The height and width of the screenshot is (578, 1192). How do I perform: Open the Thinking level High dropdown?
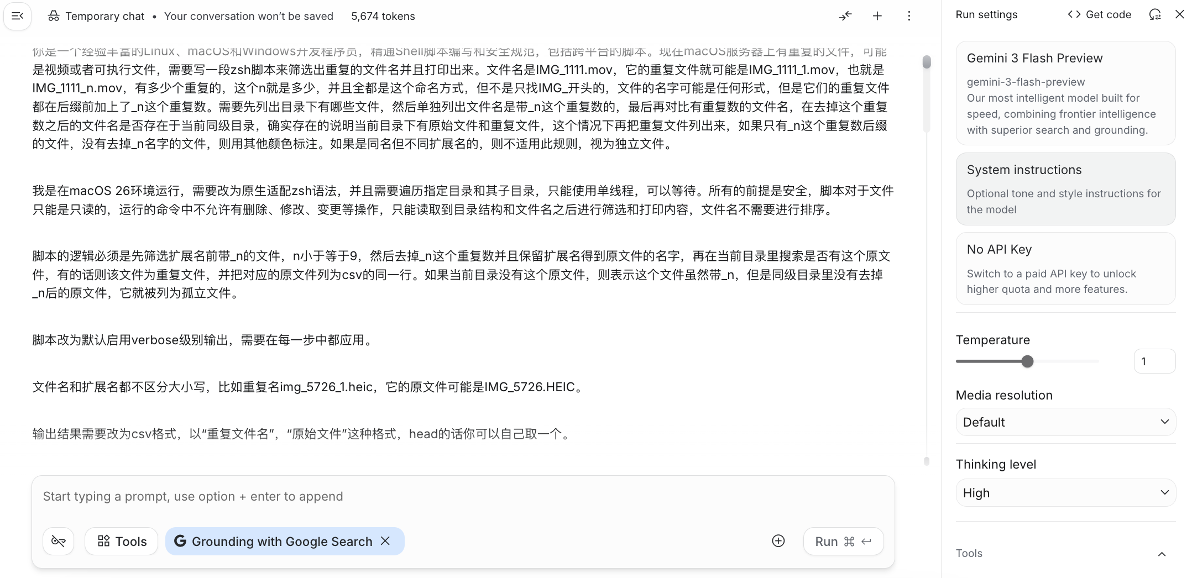1065,493
